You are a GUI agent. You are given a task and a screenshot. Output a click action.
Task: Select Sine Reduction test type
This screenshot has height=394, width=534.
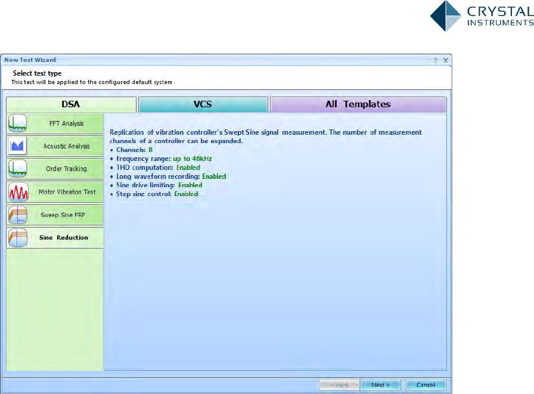coord(55,238)
